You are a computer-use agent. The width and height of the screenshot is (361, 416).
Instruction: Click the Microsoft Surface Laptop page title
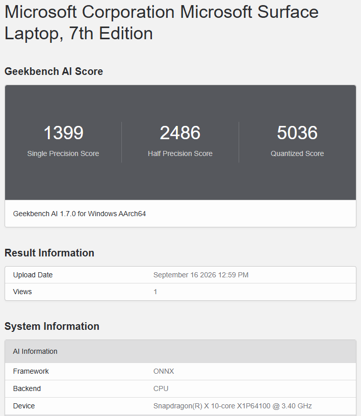162,23
